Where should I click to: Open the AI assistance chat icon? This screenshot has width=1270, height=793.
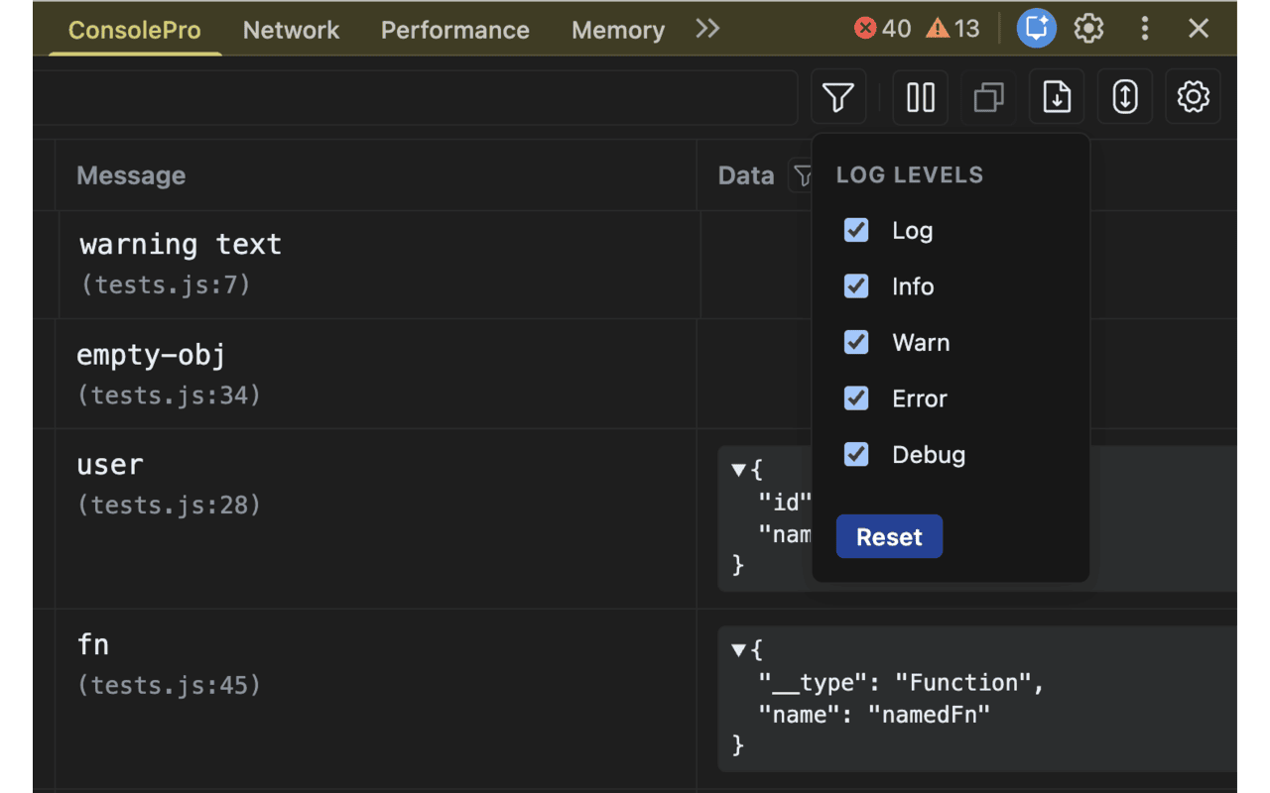click(x=1036, y=28)
